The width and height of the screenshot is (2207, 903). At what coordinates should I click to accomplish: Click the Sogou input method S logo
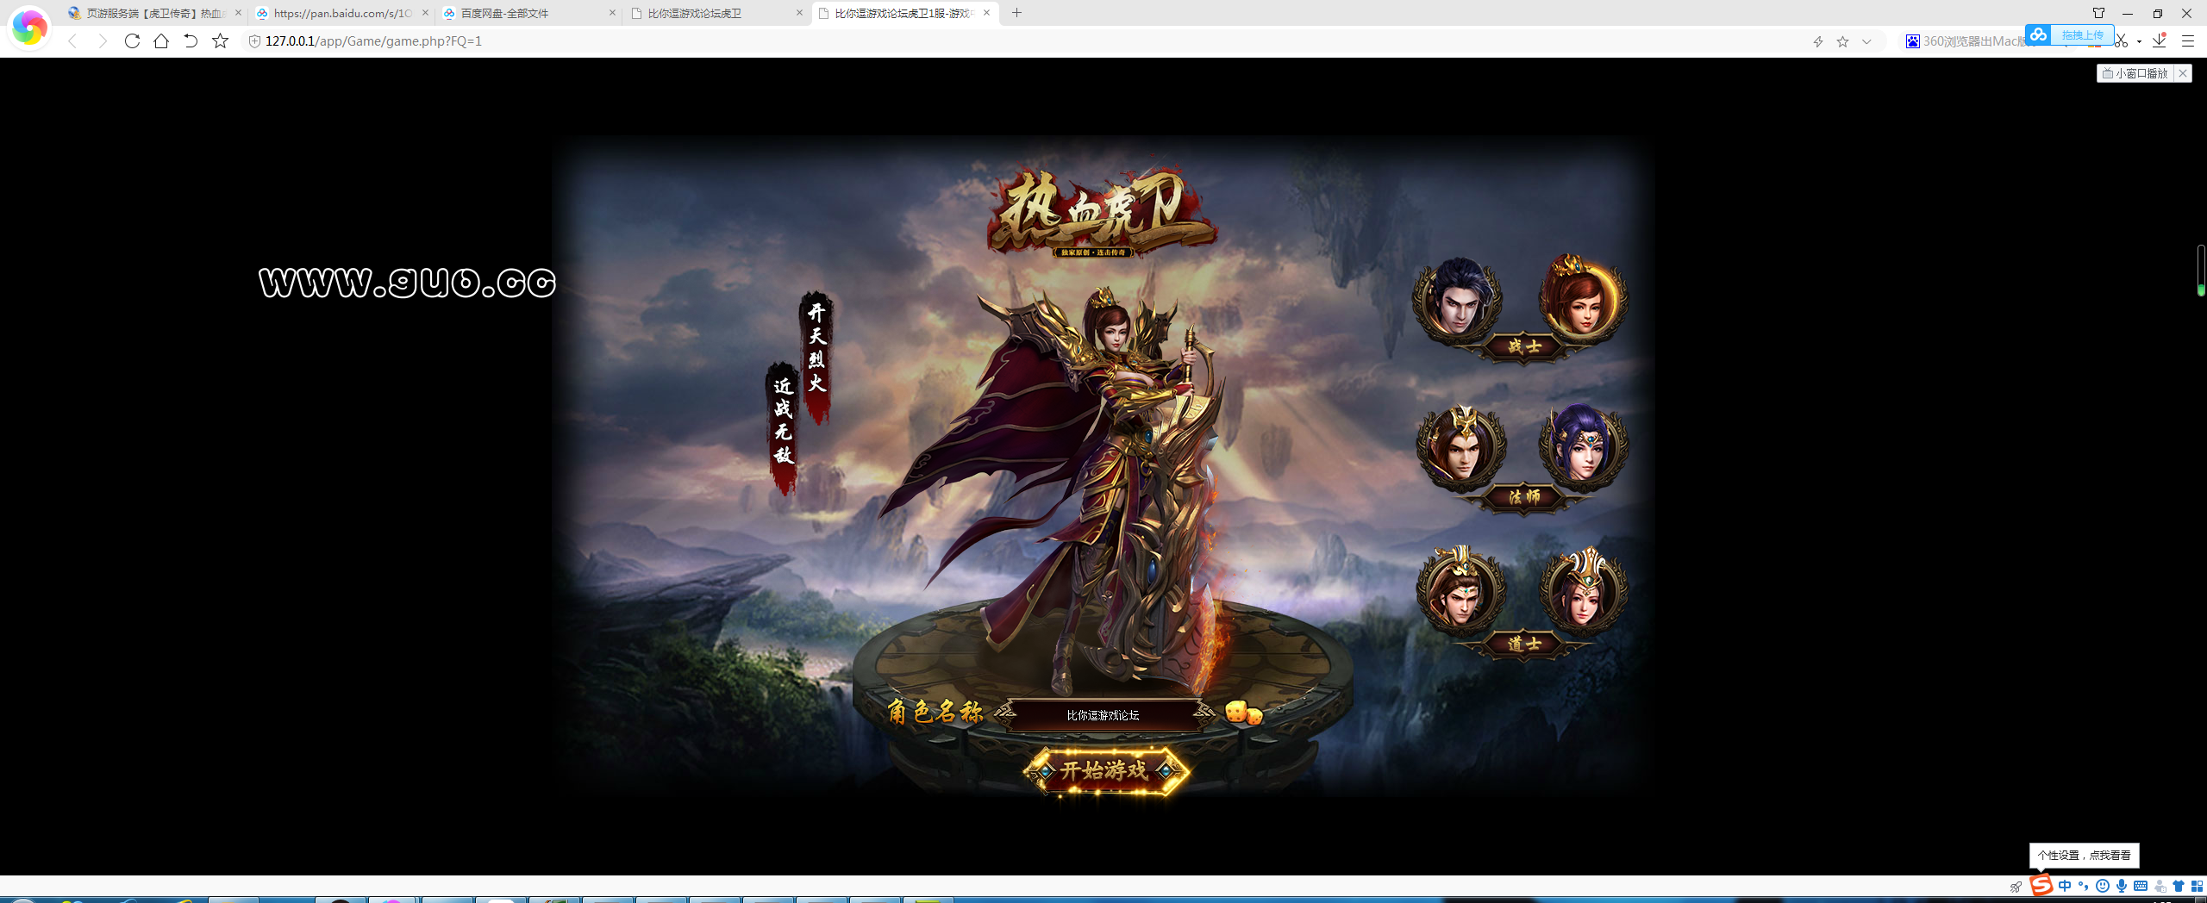(2041, 886)
